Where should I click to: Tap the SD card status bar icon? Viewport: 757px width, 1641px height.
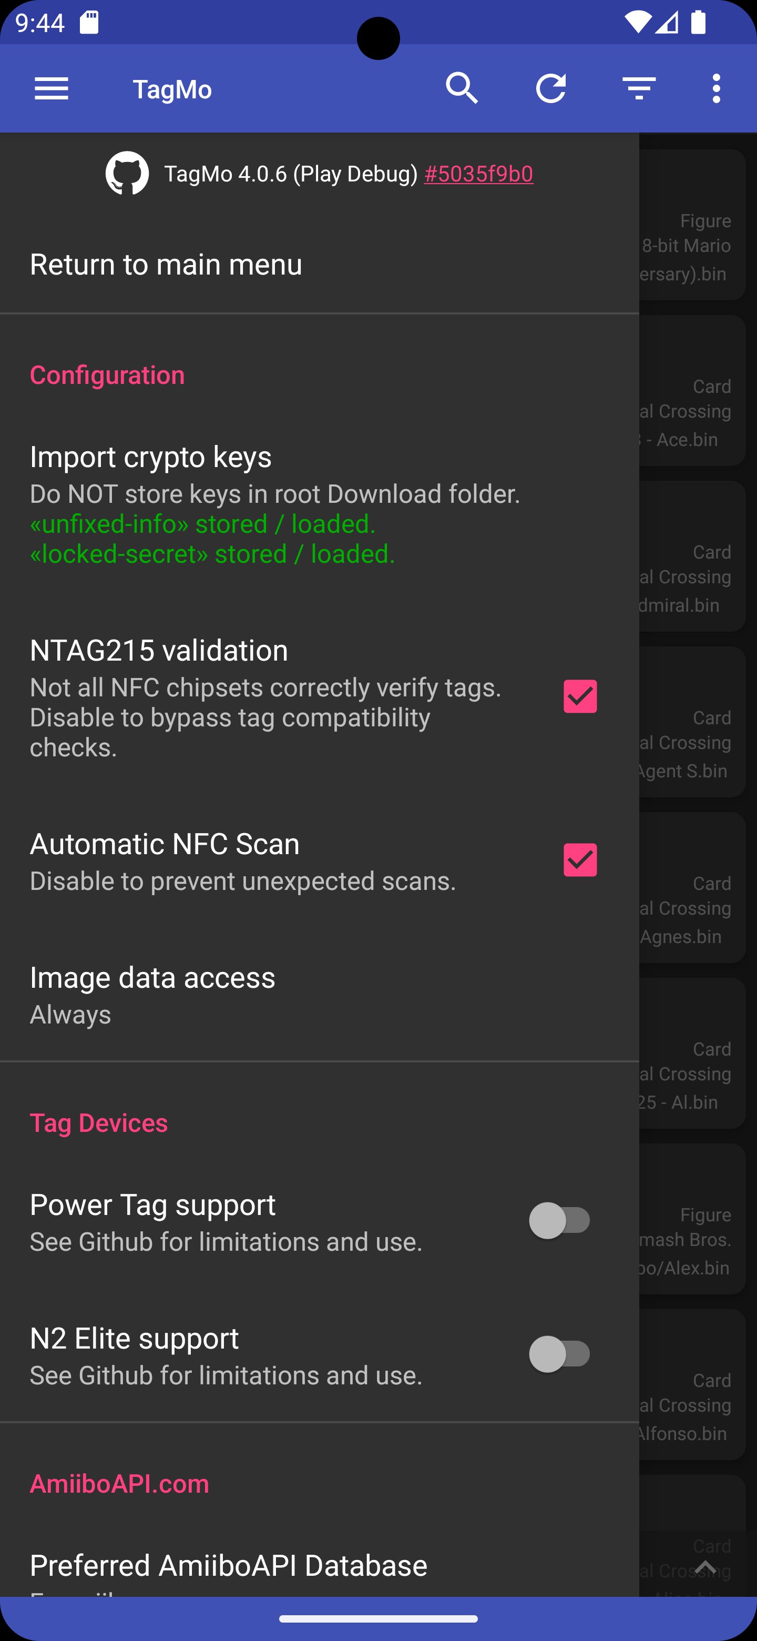89,22
